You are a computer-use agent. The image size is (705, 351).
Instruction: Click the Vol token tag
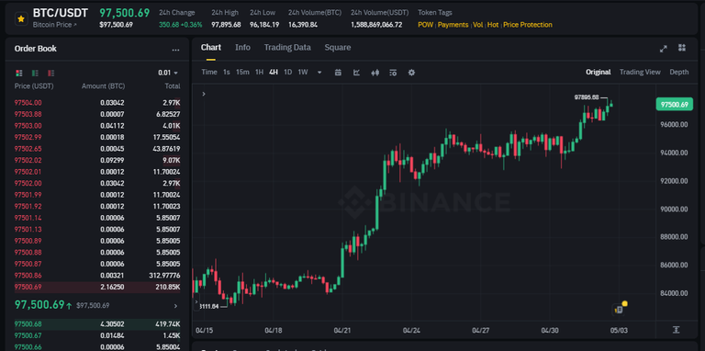point(477,25)
